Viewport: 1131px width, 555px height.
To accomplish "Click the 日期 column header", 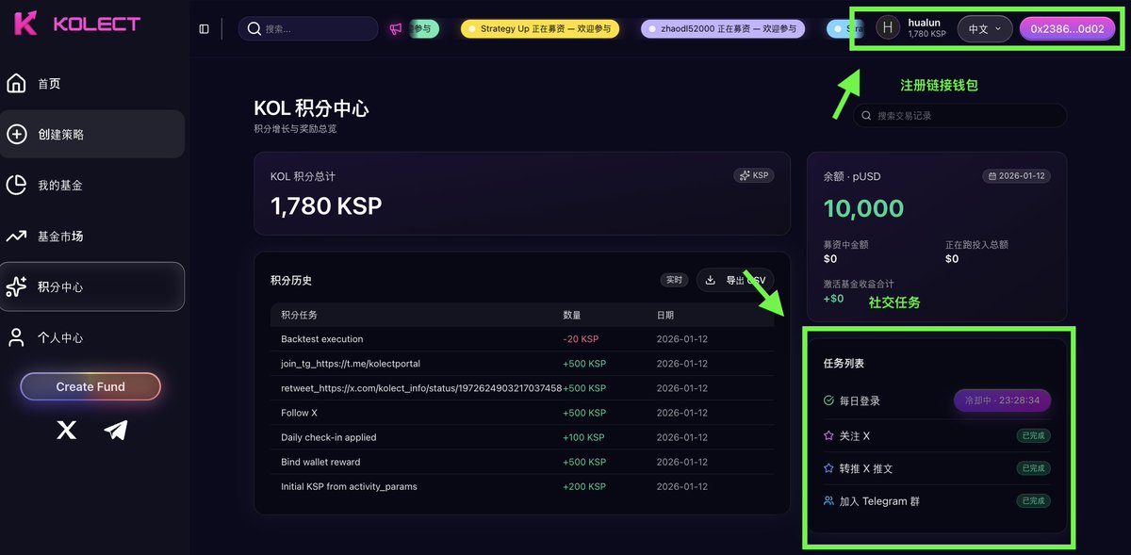I will (665, 315).
